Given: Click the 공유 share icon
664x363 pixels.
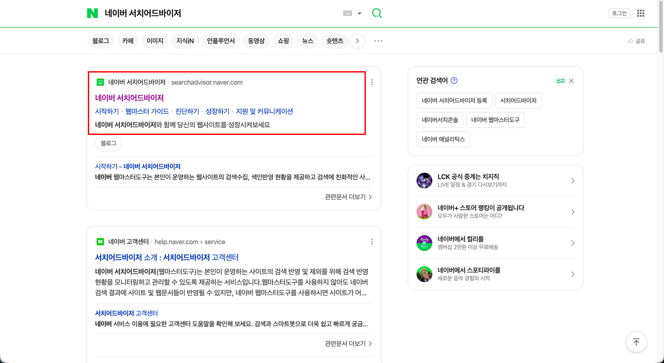Looking at the screenshot, I should [636, 40].
